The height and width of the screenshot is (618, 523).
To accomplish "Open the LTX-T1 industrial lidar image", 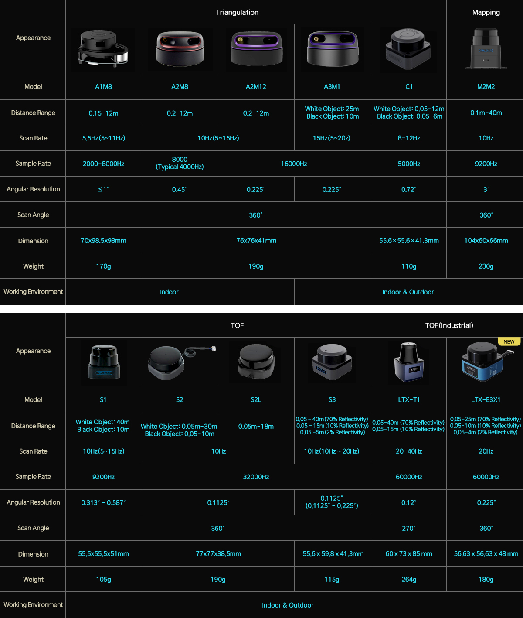I will coord(408,362).
